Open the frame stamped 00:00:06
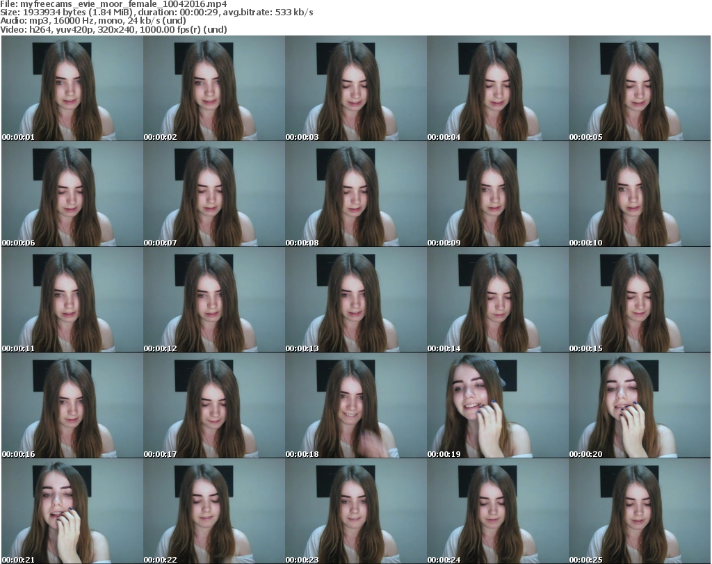The height and width of the screenshot is (564, 712). 72,194
